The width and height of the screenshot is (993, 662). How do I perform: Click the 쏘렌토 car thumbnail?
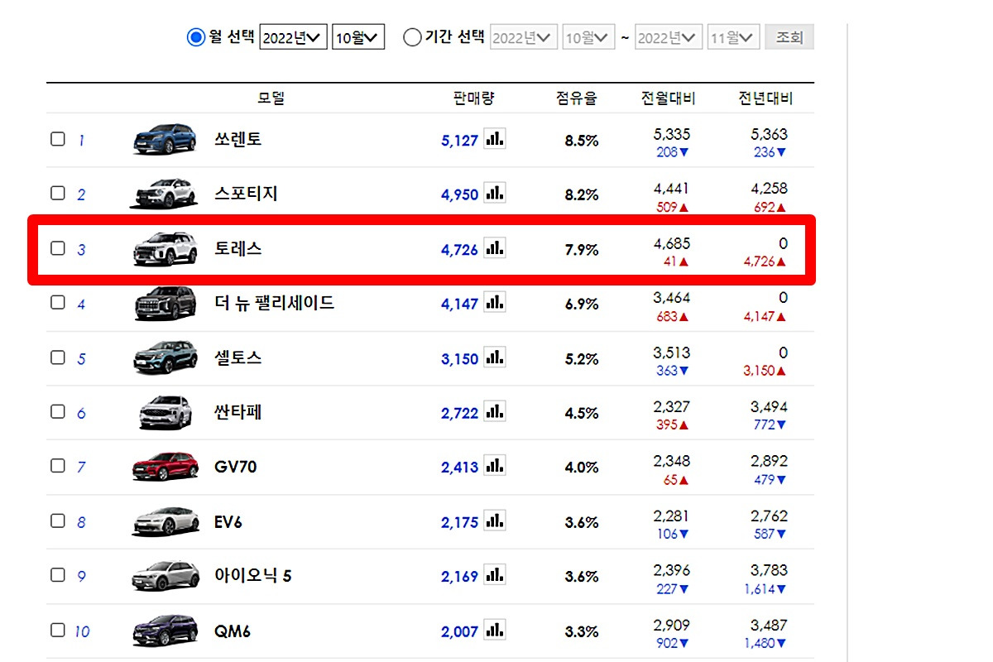point(165,140)
